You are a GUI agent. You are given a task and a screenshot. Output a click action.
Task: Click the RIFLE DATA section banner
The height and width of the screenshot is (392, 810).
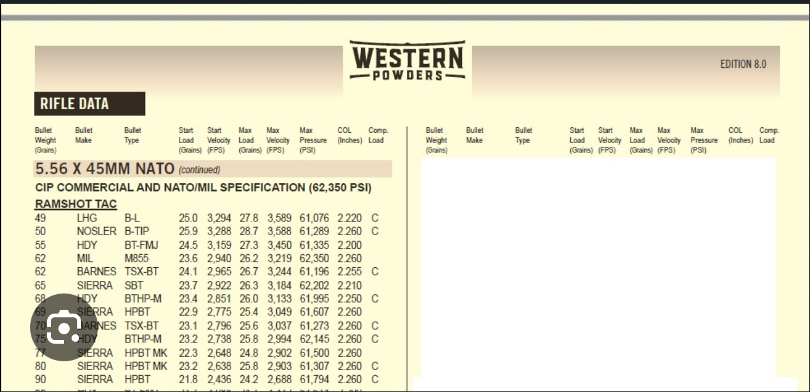pos(89,104)
